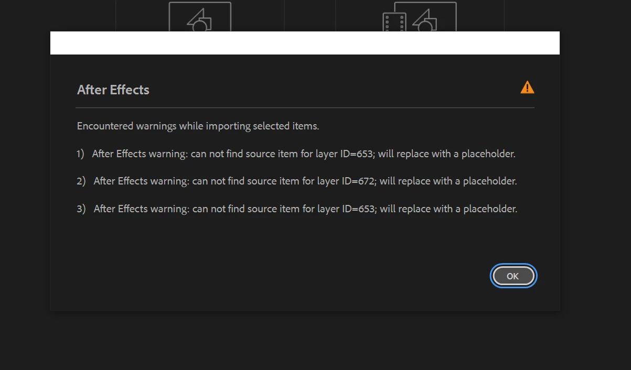Select 'Encountered warnings while importing selected items' text

pyautogui.click(x=198, y=126)
